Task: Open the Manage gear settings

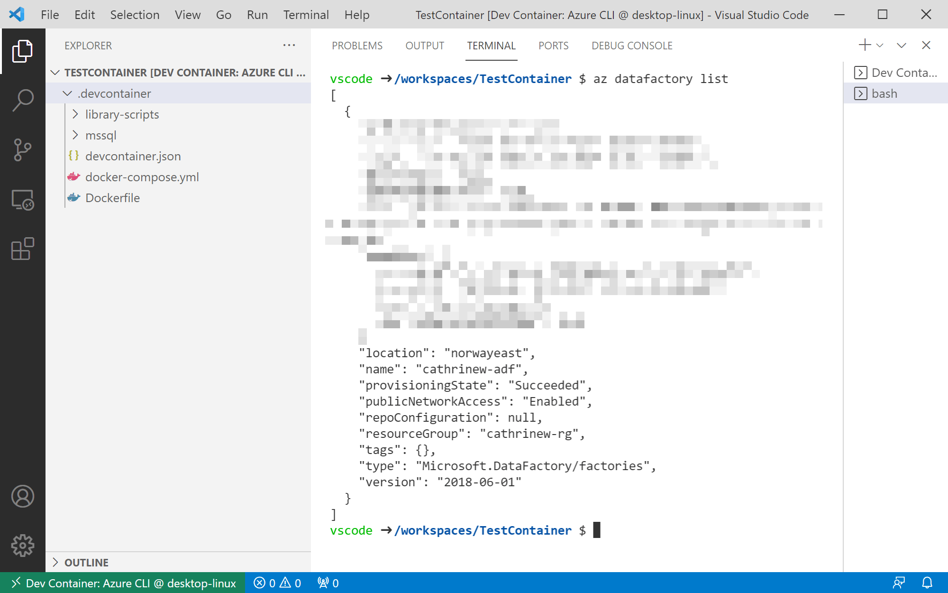Action: pos(22,546)
